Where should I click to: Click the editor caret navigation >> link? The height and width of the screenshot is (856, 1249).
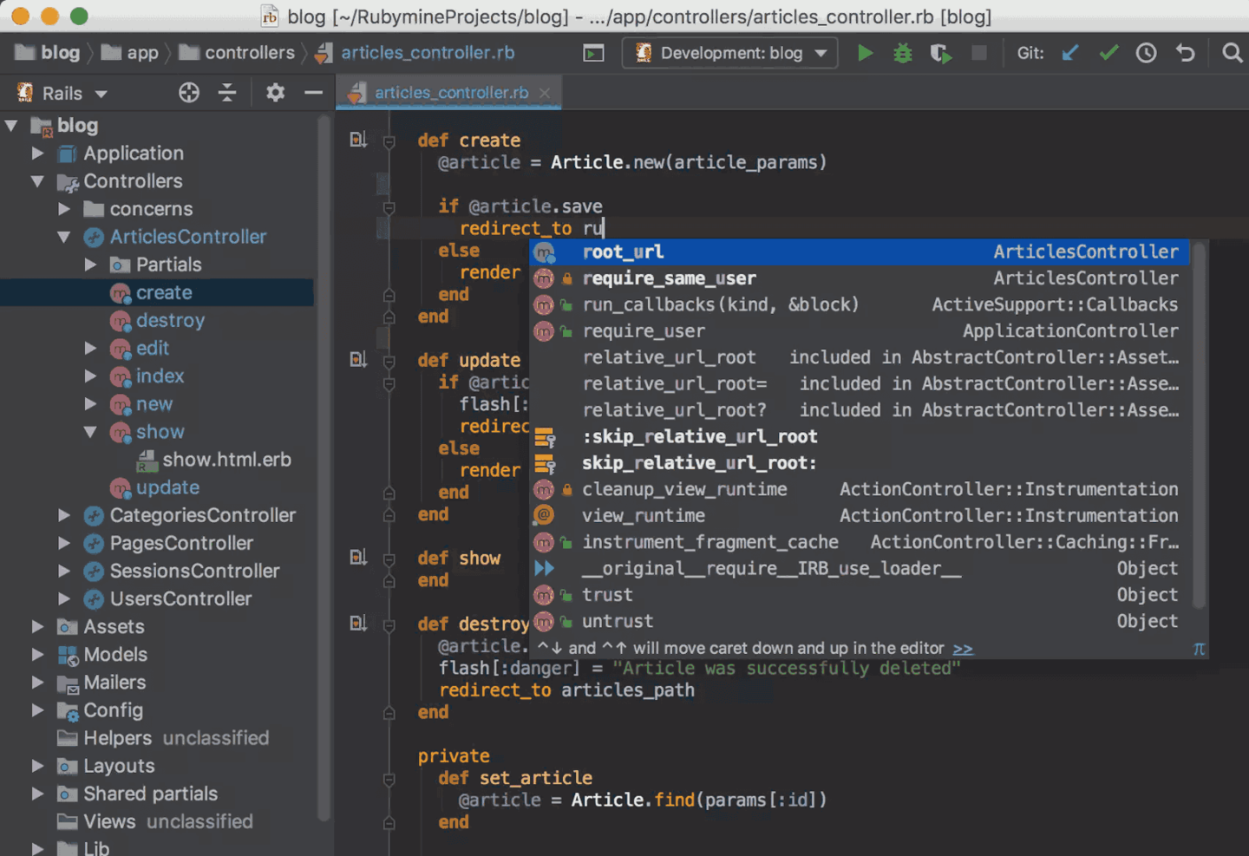(x=963, y=648)
